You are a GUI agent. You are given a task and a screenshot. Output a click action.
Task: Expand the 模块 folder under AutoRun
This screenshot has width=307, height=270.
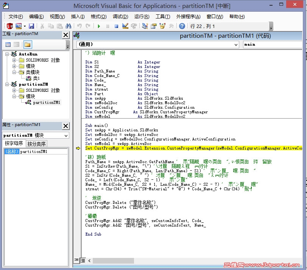point(14,66)
